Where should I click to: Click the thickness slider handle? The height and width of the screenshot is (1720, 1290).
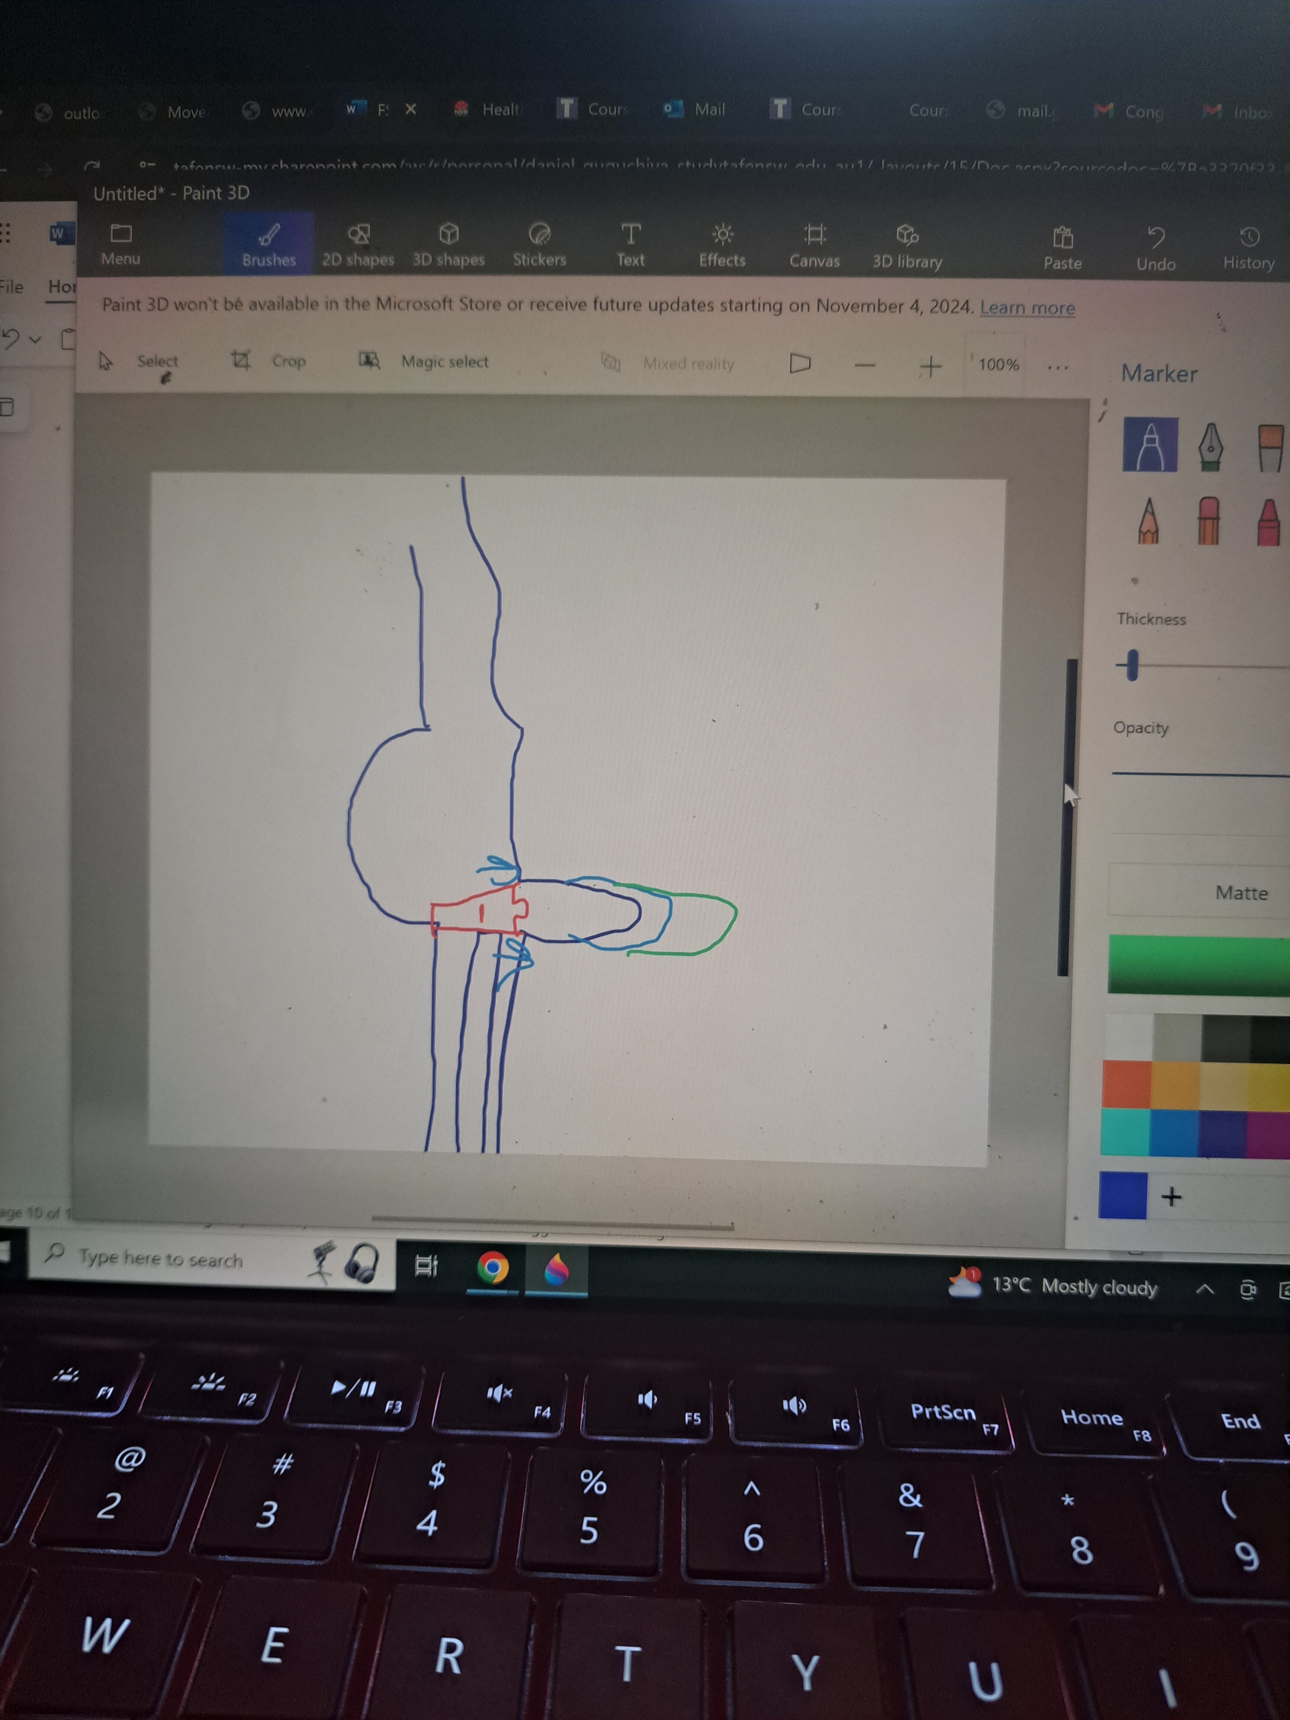click(x=1132, y=665)
